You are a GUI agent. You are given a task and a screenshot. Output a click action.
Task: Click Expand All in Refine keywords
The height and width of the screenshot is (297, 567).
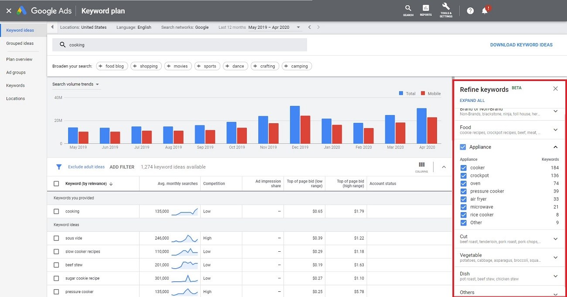point(472,101)
